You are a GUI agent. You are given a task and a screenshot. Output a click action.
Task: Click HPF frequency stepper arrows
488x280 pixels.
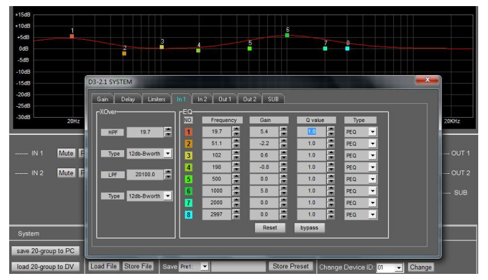click(x=168, y=132)
